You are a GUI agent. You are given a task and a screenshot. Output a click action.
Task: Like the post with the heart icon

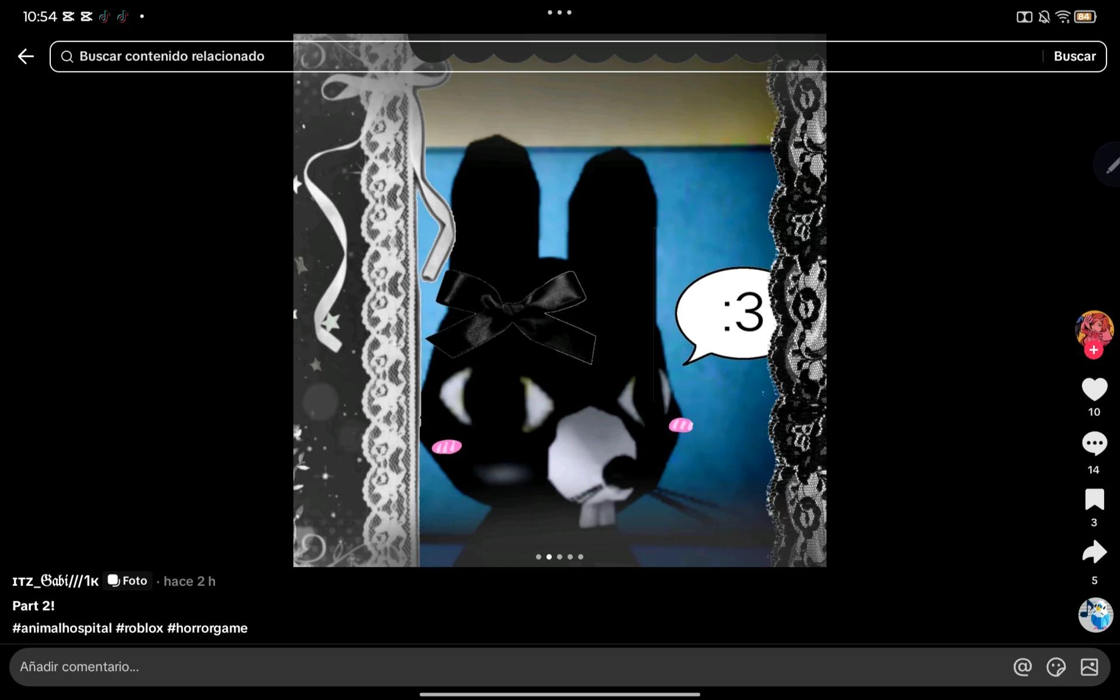click(x=1094, y=389)
